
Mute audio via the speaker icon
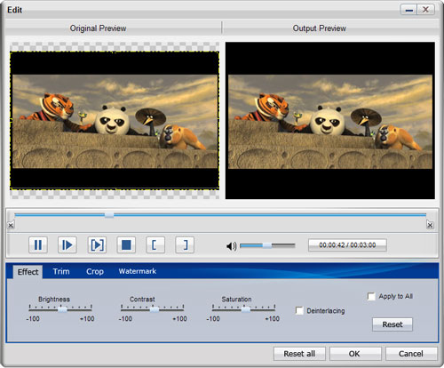pos(232,246)
